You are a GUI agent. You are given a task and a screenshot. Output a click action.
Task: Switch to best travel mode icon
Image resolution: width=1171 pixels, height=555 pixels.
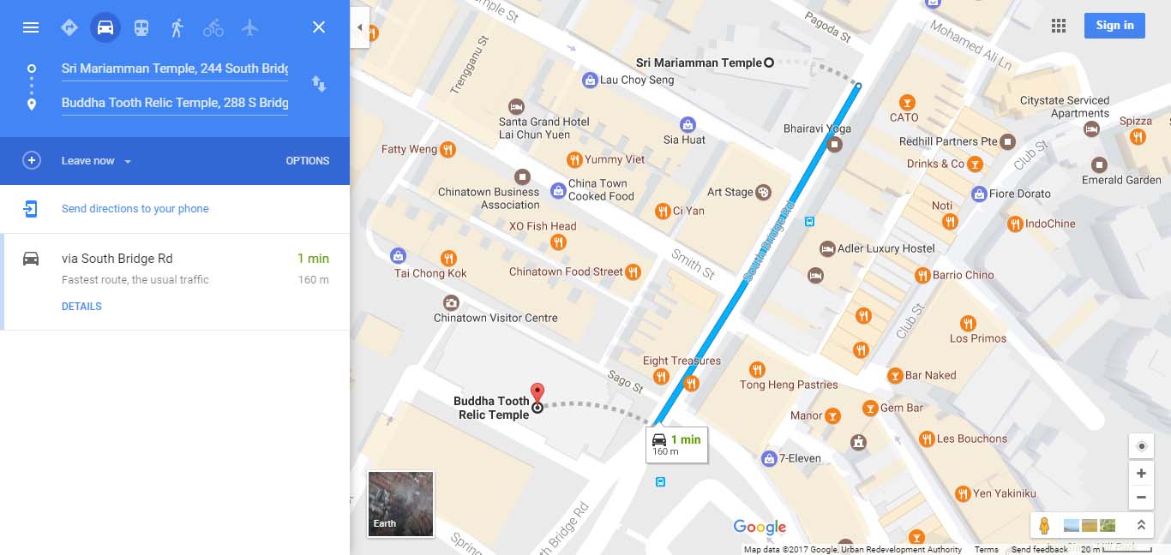pyautogui.click(x=69, y=27)
